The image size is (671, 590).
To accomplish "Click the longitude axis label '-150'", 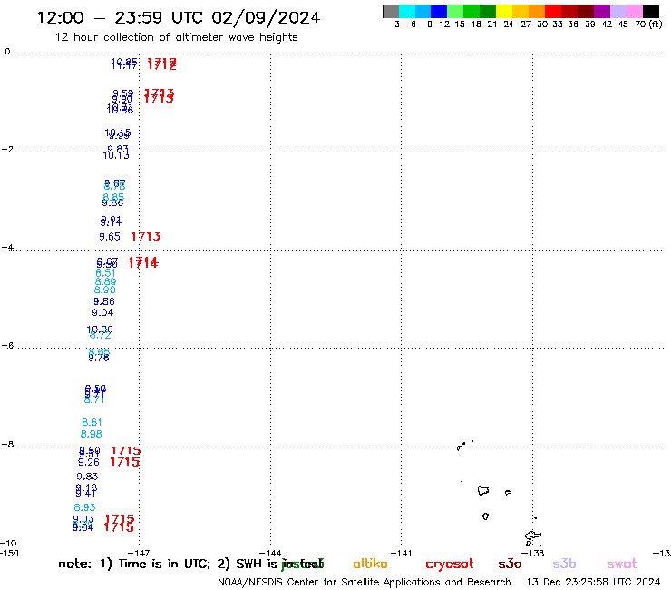I will (9, 553).
